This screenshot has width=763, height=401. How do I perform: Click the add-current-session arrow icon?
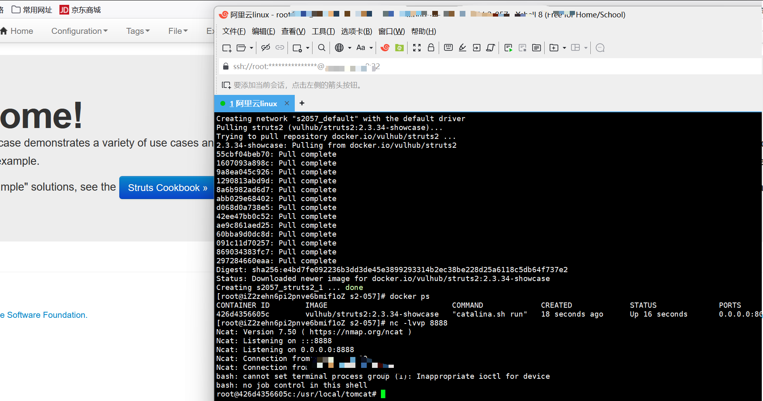tap(226, 85)
